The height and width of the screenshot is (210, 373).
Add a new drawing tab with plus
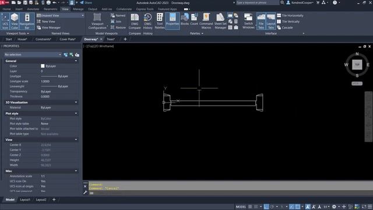click(125, 39)
